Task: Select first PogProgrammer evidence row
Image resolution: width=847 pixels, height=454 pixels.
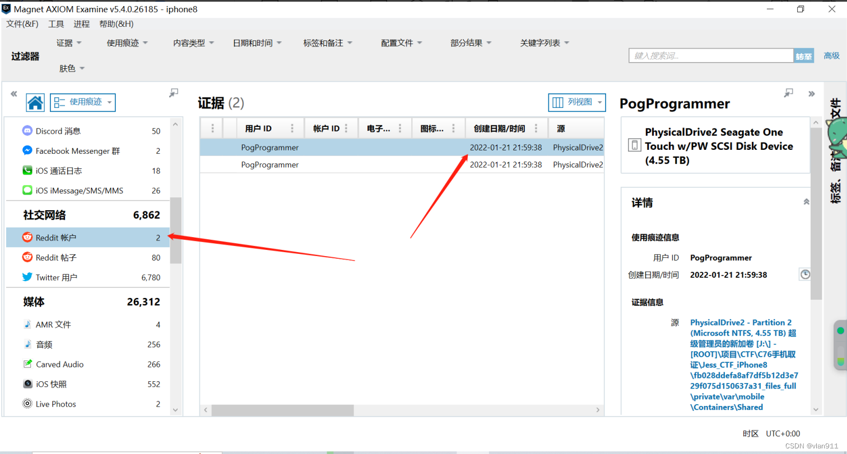Action: [402, 148]
